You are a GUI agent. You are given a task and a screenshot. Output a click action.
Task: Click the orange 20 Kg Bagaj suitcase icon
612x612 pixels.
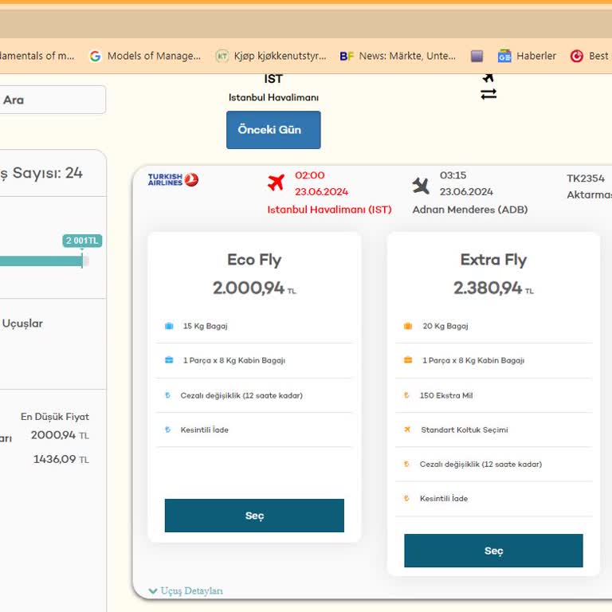[408, 326]
